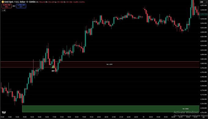The image size is (208, 119).
Task: Click the blue BUY price button
Action: tap(21, 6)
